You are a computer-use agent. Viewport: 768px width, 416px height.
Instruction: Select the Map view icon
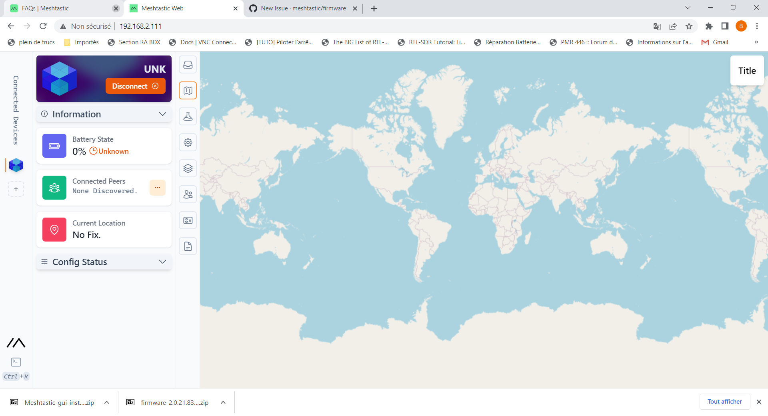coord(188,91)
